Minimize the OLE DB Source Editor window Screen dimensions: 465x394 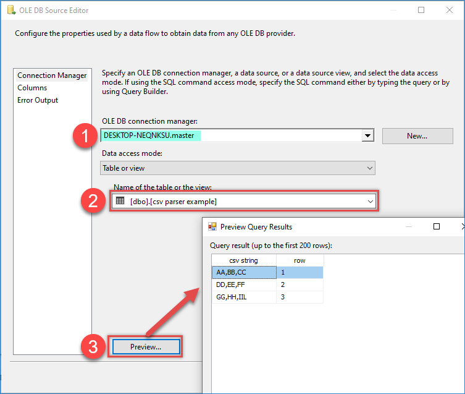tap(393, 10)
